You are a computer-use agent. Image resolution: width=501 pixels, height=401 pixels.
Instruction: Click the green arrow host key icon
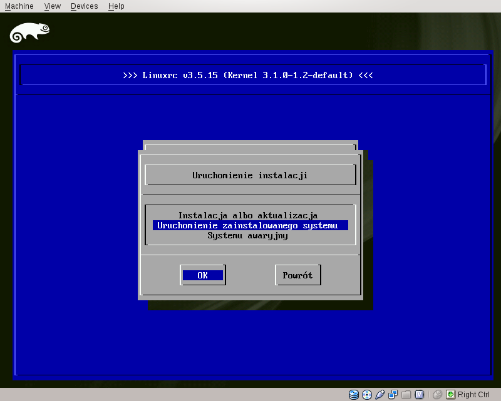pos(450,395)
